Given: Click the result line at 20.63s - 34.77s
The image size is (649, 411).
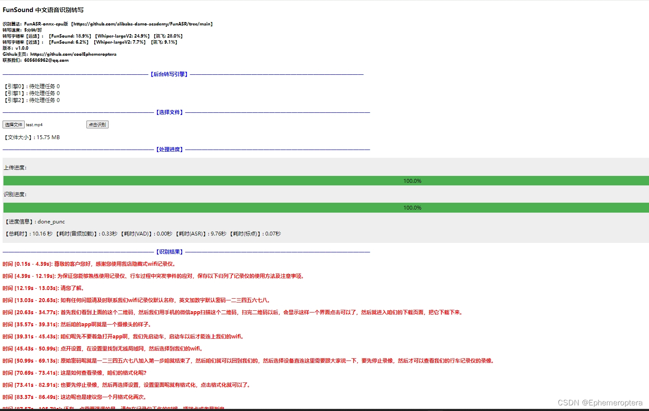Looking at the screenshot, I should point(233,312).
